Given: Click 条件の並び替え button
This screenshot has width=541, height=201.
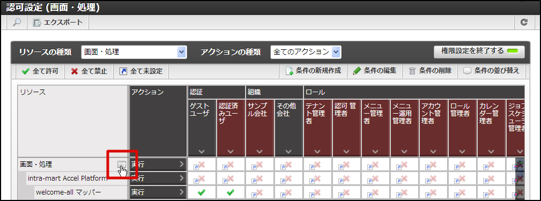Looking at the screenshot, I should (491, 71).
